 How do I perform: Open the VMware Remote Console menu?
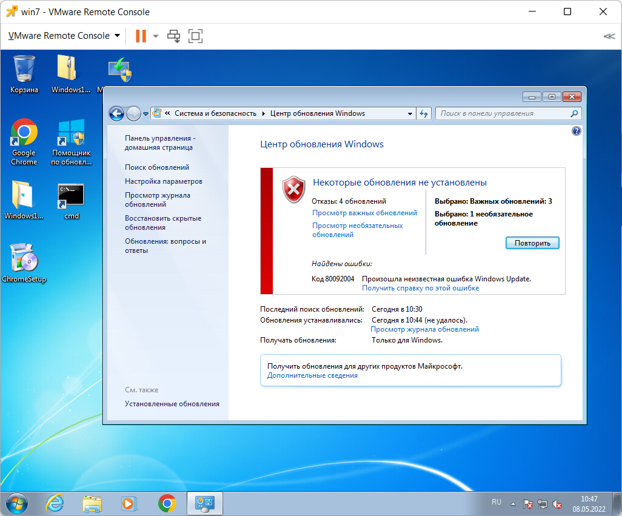point(64,36)
